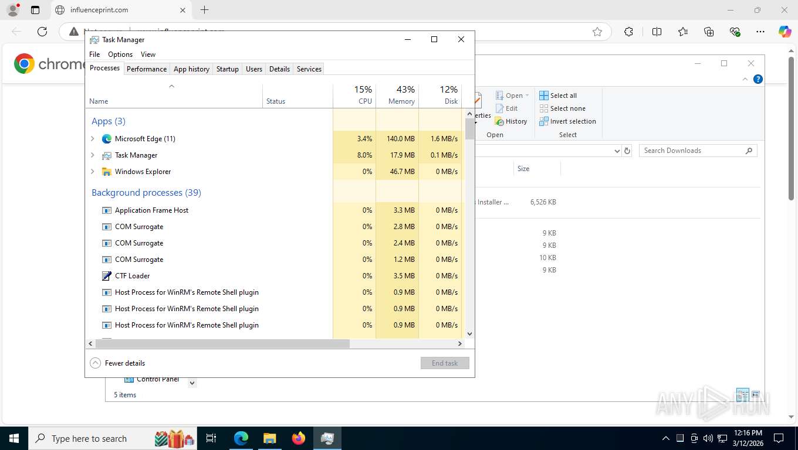Show hidden system tray icons
The width and height of the screenshot is (798, 450).
coord(665,438)
